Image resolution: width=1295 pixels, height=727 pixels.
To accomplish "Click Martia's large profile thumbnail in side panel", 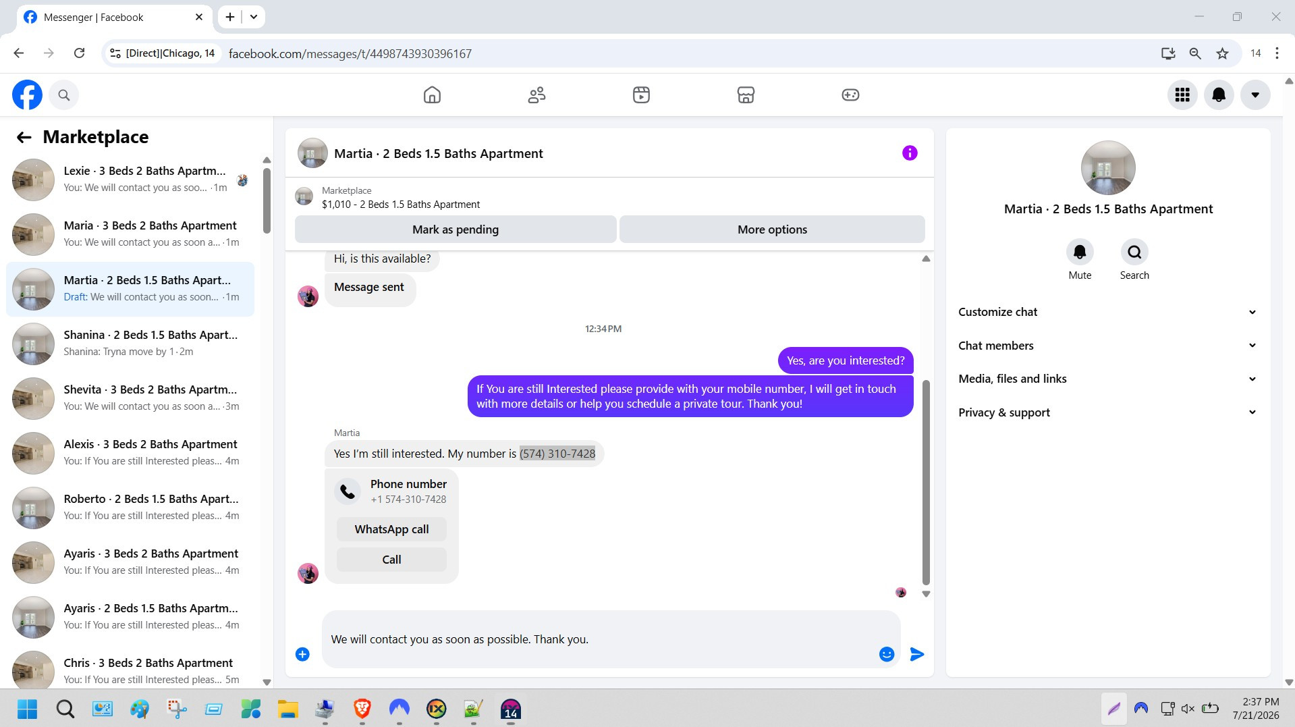I will coord(1108,168).
